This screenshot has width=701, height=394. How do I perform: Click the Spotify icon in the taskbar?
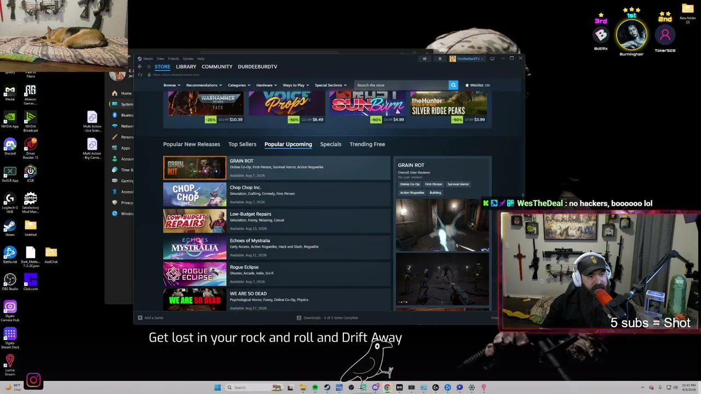tap(315, 387)
